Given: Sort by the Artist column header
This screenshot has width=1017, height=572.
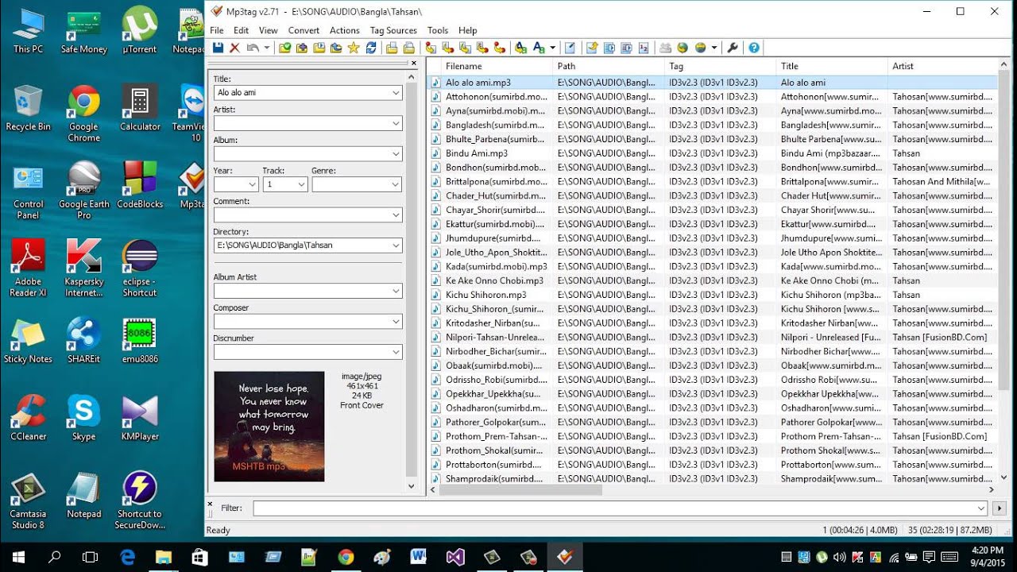Looking at the screenshot, I should coord(942,66).
